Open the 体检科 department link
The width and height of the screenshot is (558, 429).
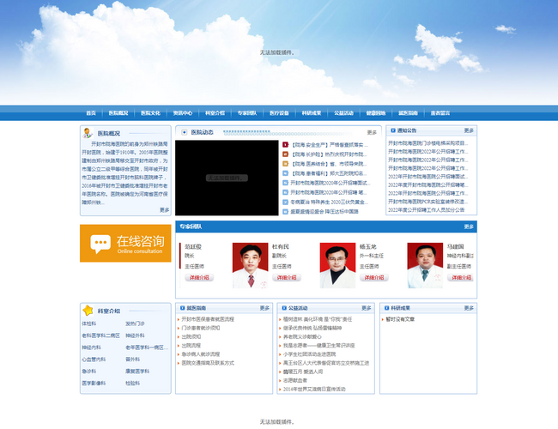(x=89, y=323)
